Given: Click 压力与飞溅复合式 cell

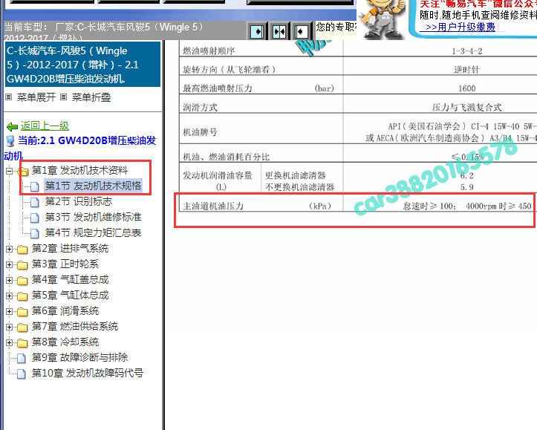Looking at the screenshot, I should 466,108.
